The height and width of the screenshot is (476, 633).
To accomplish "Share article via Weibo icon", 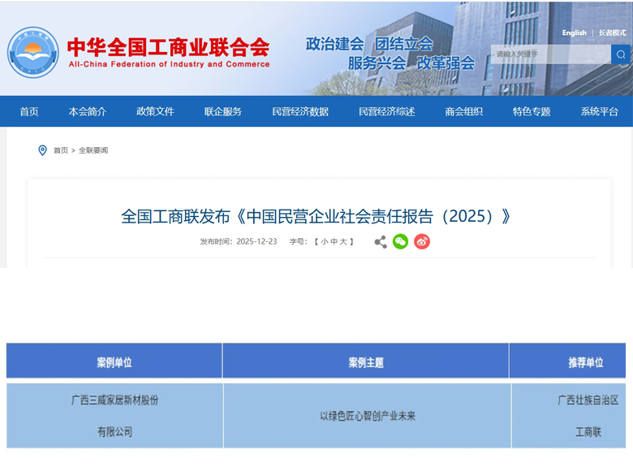I will pyautogui.click(x=422, y=241).
